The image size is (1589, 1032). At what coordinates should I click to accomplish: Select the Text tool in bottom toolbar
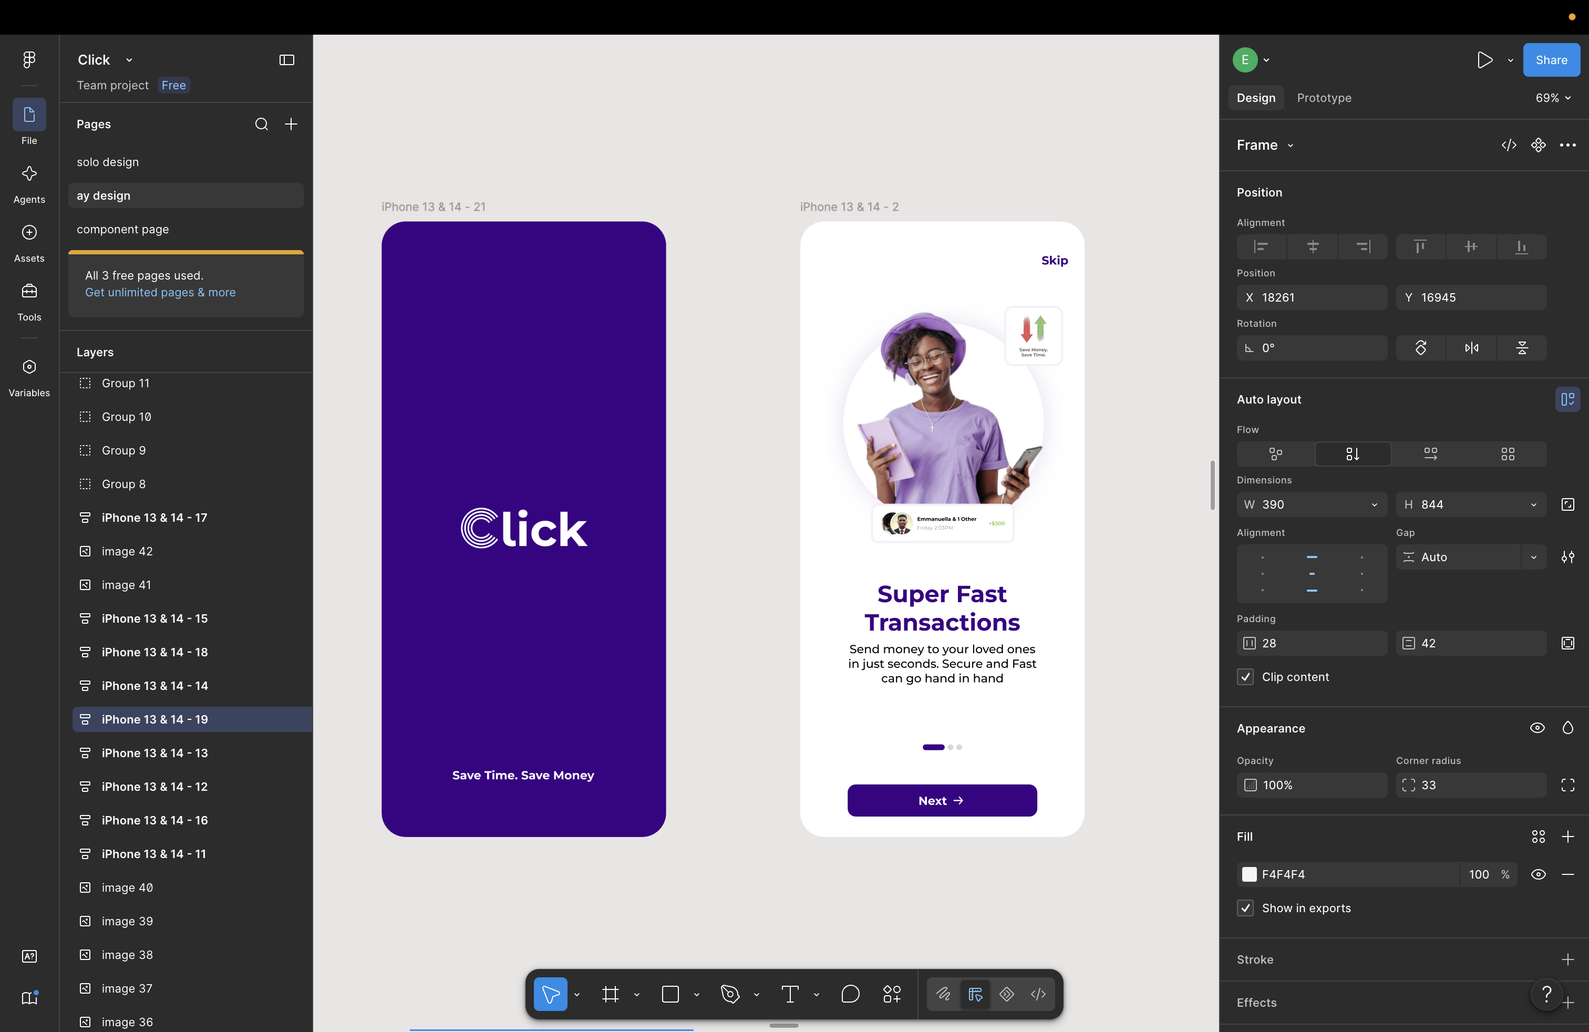point(790,994)
